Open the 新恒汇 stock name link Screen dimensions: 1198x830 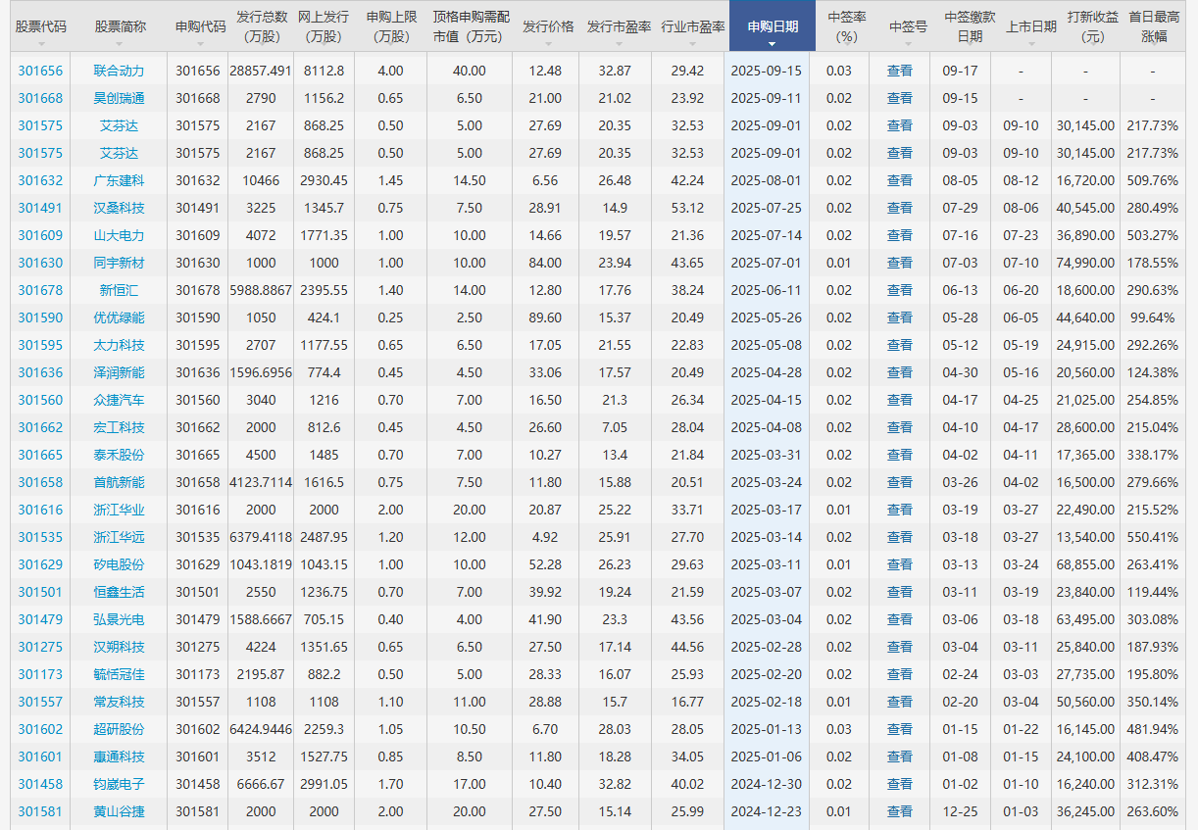point(119,290)
